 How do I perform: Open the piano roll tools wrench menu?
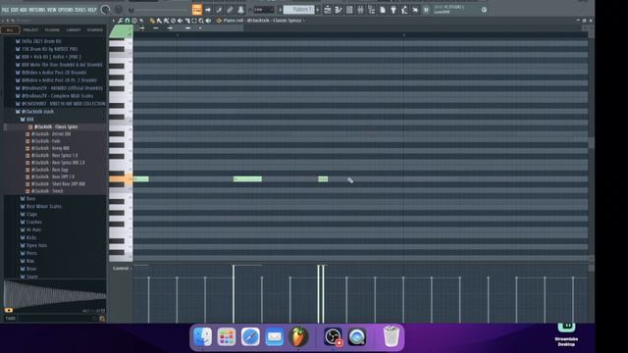tap(121, 21)
